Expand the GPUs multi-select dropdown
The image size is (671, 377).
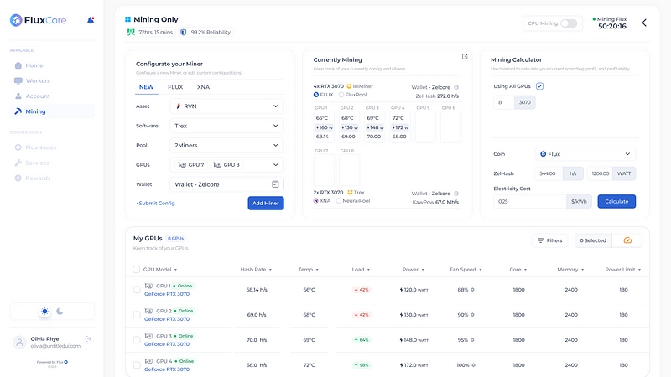pos(276,164)
